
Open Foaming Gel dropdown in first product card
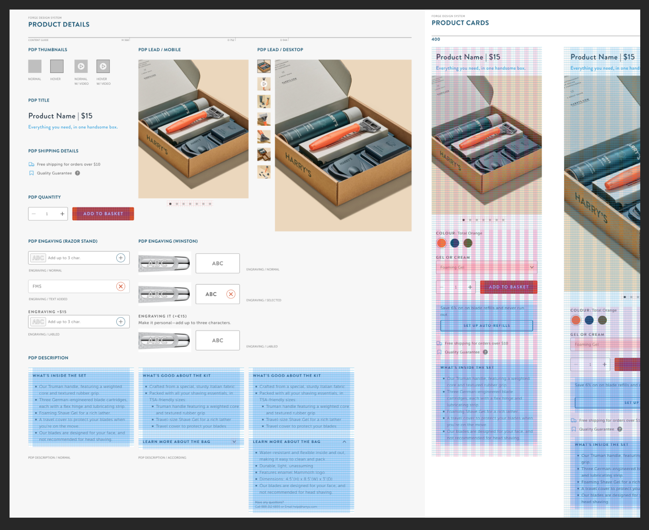(x=487, y=267)
